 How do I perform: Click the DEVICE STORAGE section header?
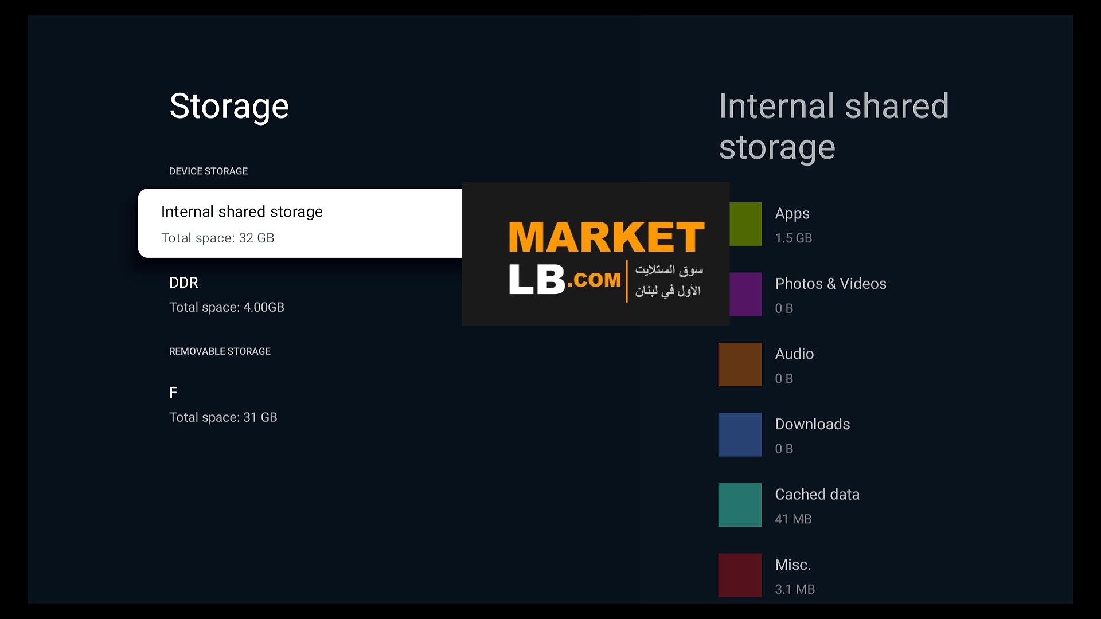pos(208,171)
